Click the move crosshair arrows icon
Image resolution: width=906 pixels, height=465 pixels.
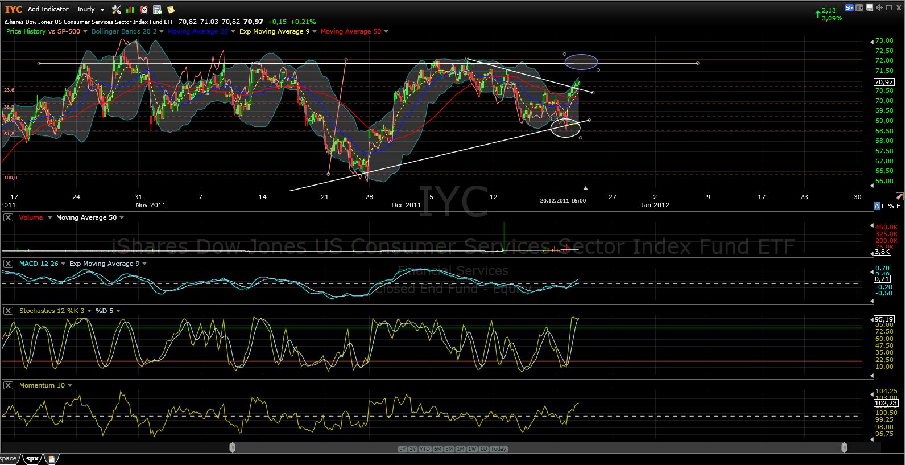click(879, 8)
